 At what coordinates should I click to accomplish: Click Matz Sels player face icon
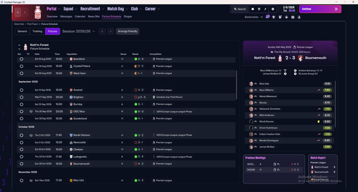(251, 84)
